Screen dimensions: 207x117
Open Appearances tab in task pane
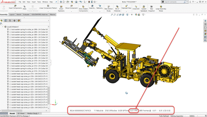click(x=205, y=34)
